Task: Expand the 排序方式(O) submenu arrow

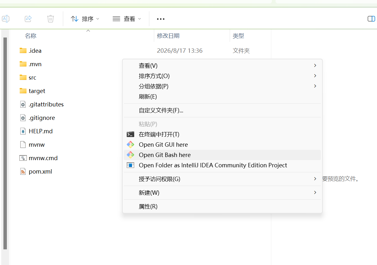Action: point(315,76)
